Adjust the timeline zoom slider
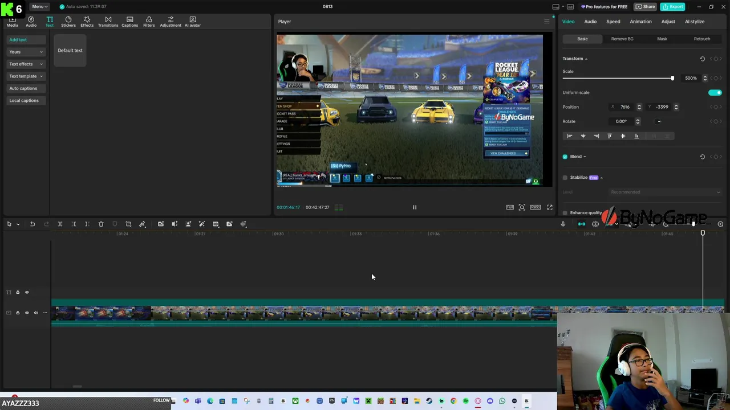This screenshot has width=730, height=410. tap(694, 224)
